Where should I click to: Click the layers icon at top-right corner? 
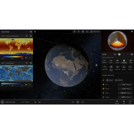[132, 31]
